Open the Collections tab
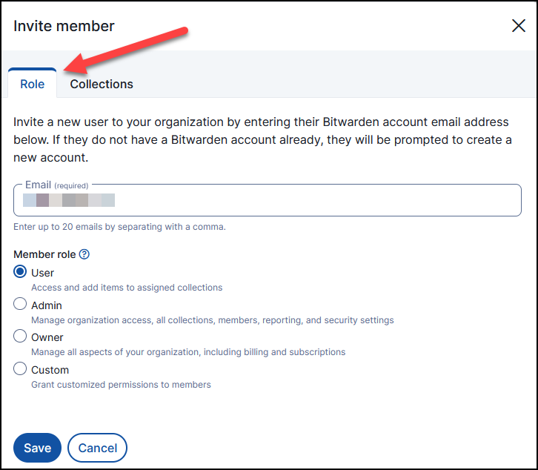 click(102, 84)
